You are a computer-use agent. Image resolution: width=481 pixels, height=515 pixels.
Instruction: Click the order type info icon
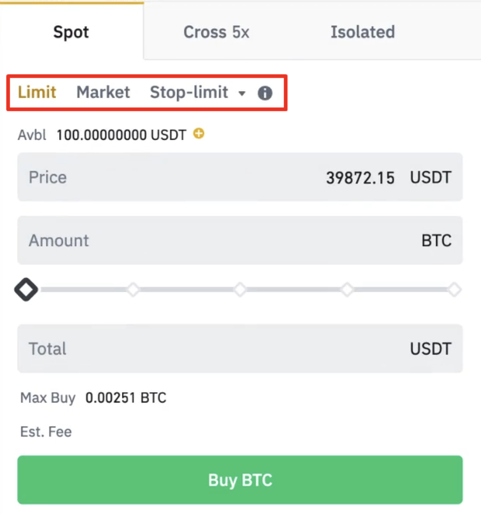coord(265,93)
